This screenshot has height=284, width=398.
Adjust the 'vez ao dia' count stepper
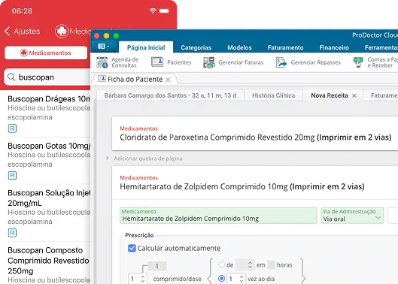click(x=242, y=279)
